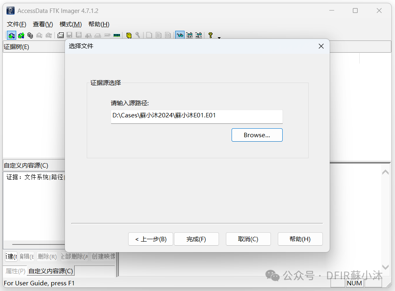395x291 pixels.
Task: Click the scroll-down arrow in right pane
Action: [x=385, y=267]
